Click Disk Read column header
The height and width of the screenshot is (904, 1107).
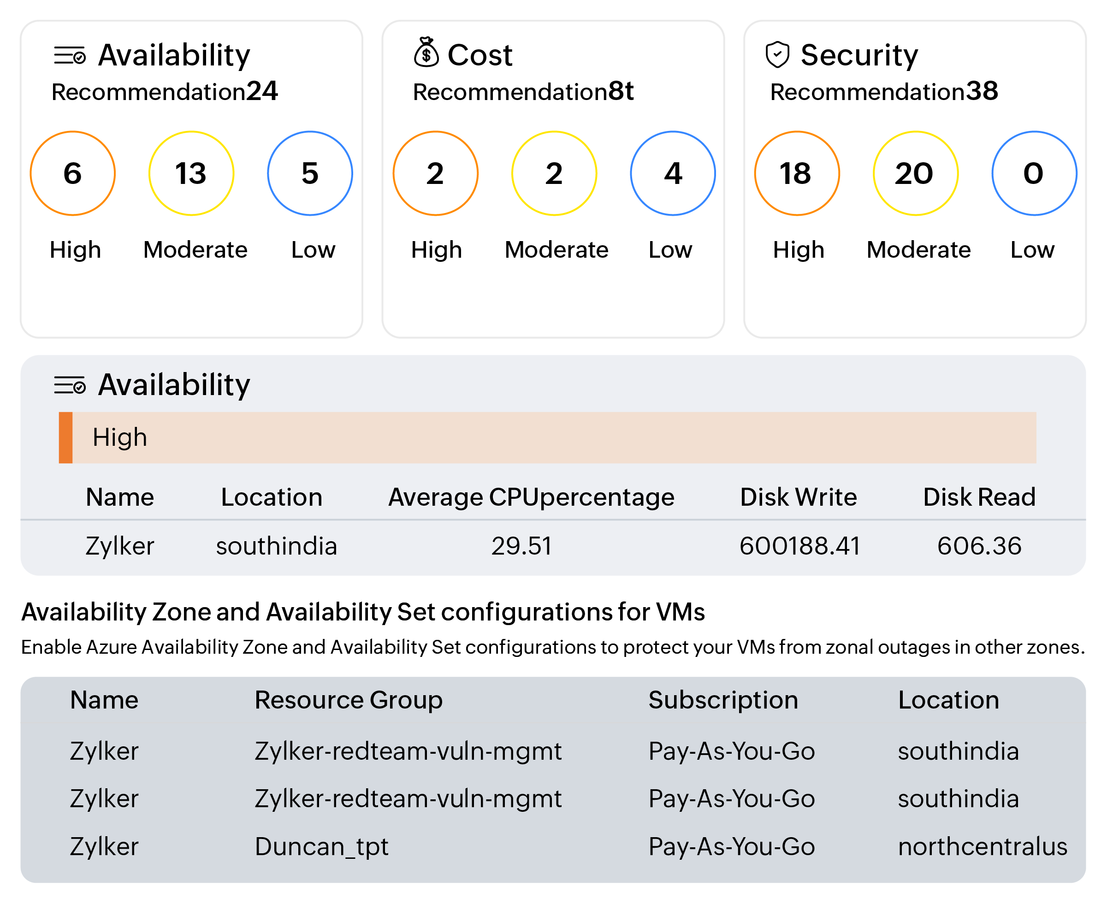click(979, 497)
